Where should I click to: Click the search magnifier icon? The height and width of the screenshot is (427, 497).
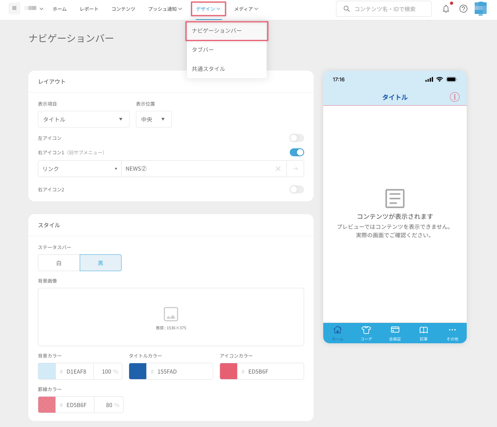[x=347, y=9]
